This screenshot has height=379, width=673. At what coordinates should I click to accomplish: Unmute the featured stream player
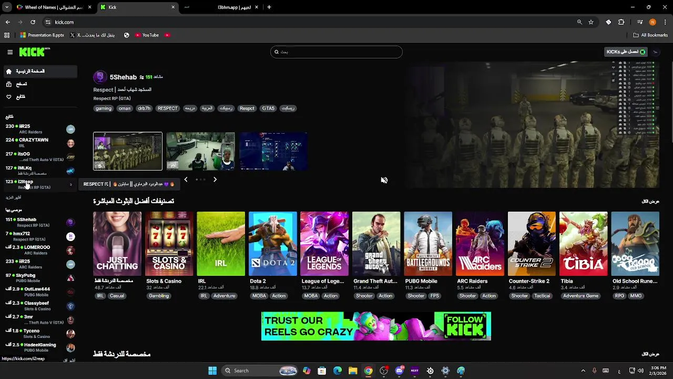click(384, 180)
